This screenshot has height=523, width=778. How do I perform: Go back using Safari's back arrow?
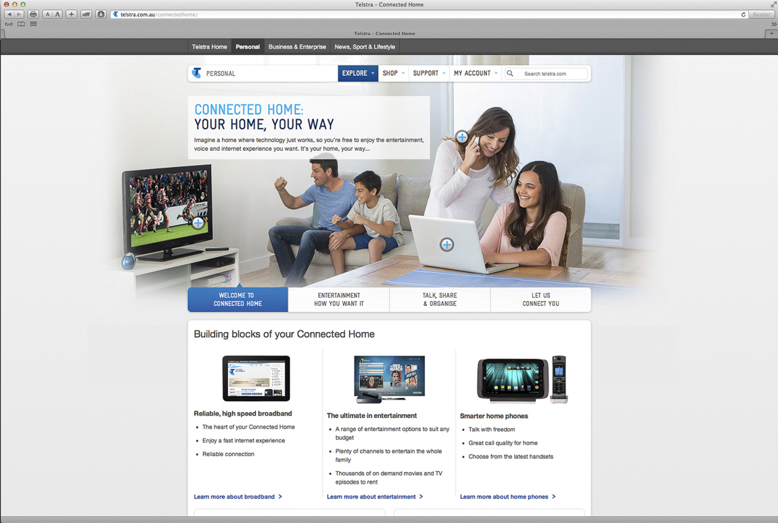coord(9,14)
